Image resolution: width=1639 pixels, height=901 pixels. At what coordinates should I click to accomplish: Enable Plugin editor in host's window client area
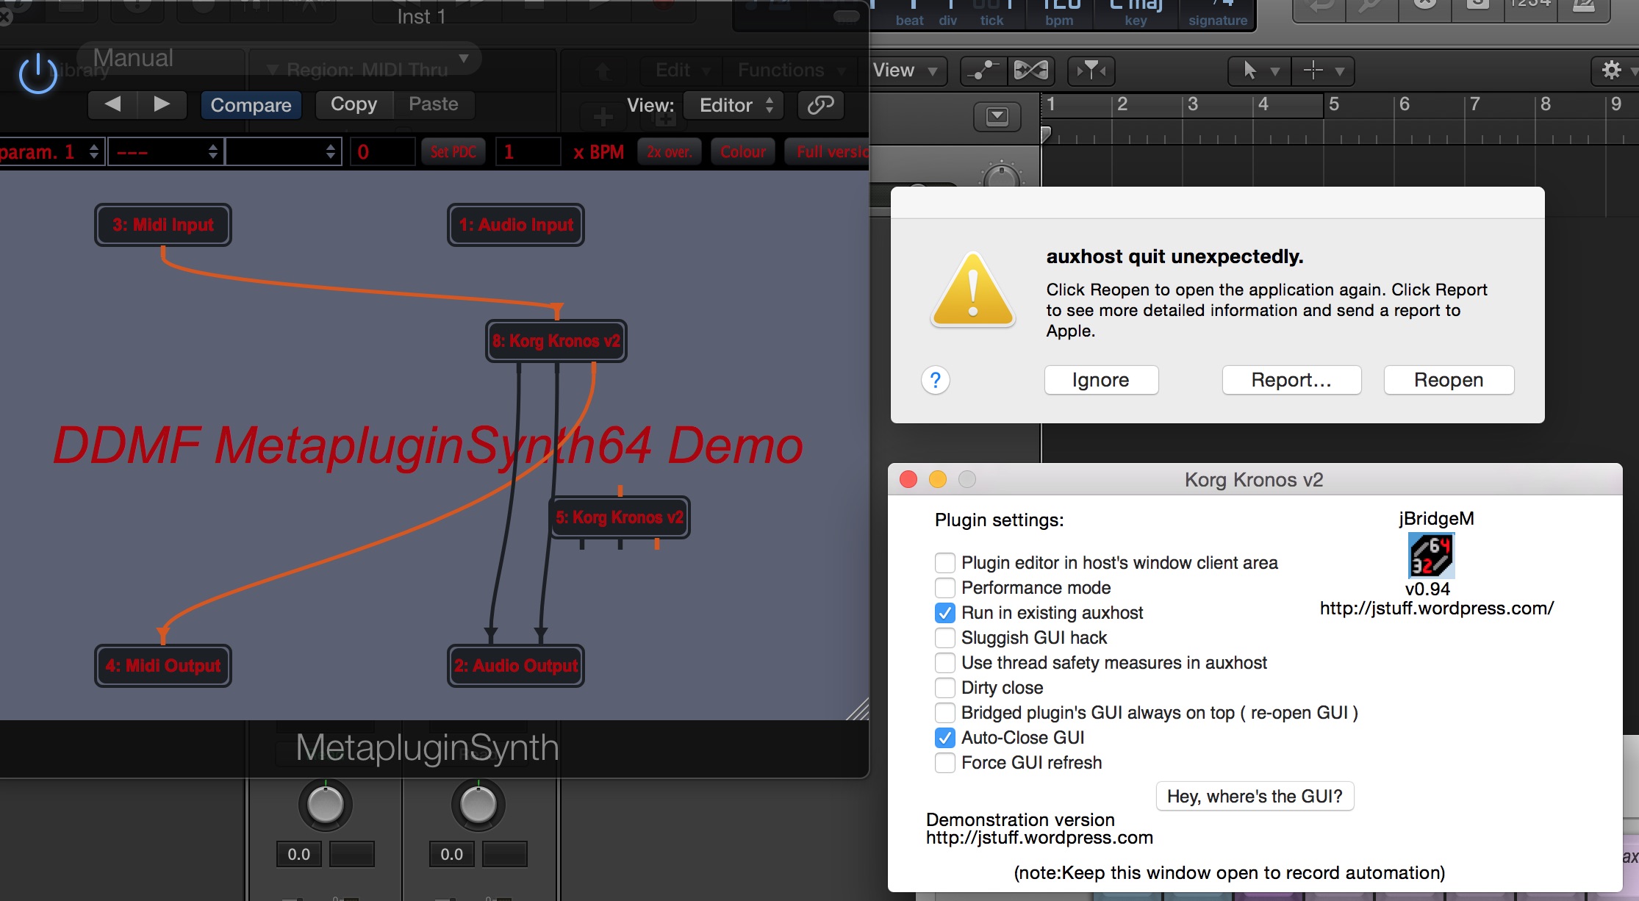point(945,563)
